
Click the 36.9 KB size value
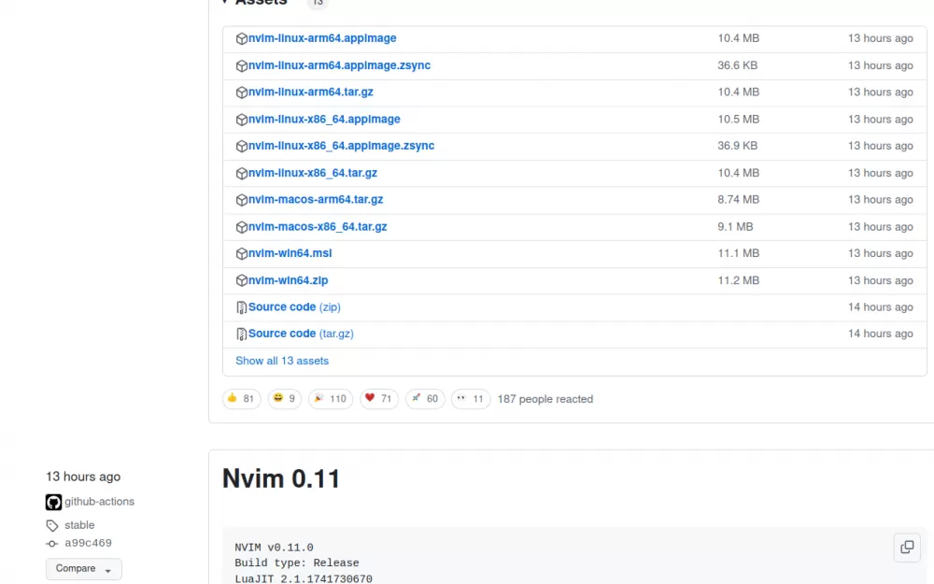[738, 146]
